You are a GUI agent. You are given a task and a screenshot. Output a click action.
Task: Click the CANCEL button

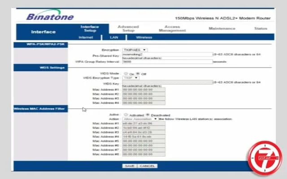pos(148,166)
